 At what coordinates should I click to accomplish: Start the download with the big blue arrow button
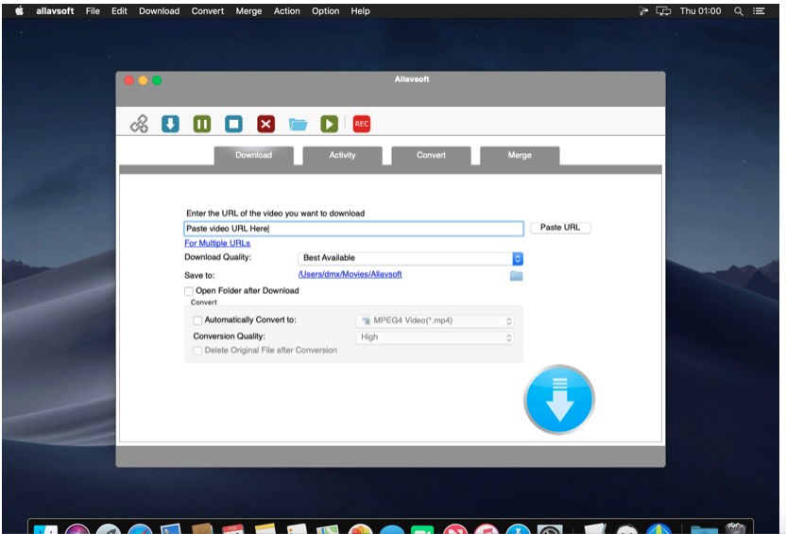coord(559,400)
